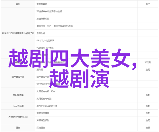Viewport: 159px width, 132px height.
Task: Click the 类别 column header
Action: pyautogui.click(x=18, y=4)
